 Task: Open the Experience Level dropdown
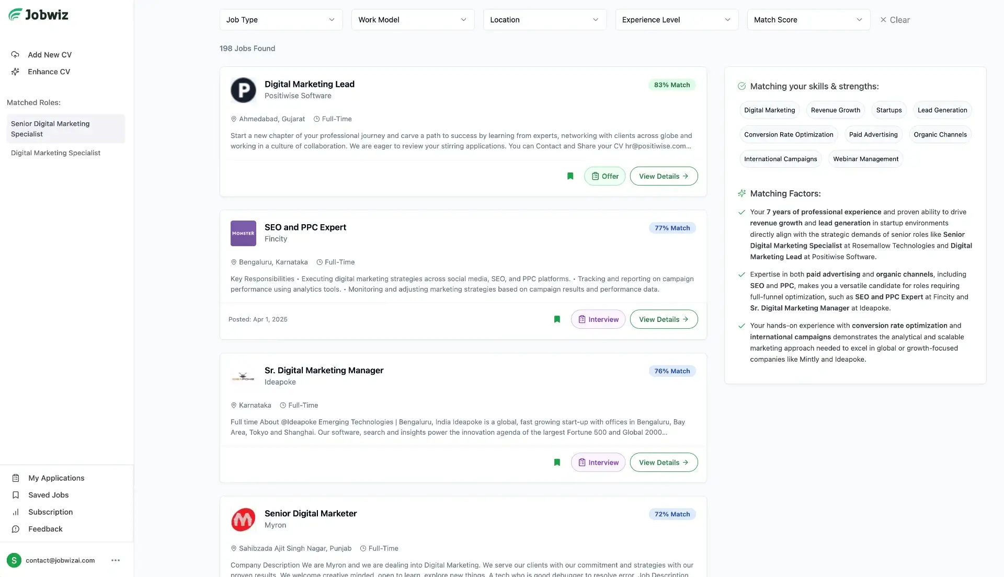click(x=676, y=20)
